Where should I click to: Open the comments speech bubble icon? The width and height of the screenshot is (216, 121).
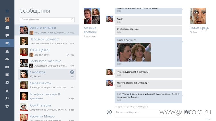click(7, 35)
